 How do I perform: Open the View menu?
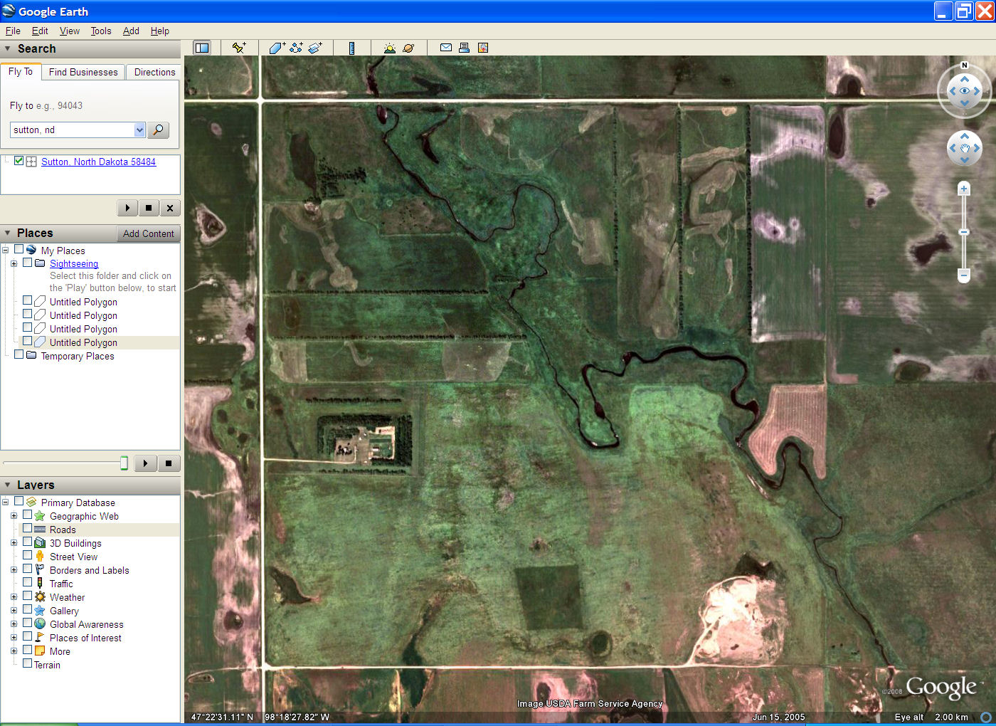pos(70,31)
